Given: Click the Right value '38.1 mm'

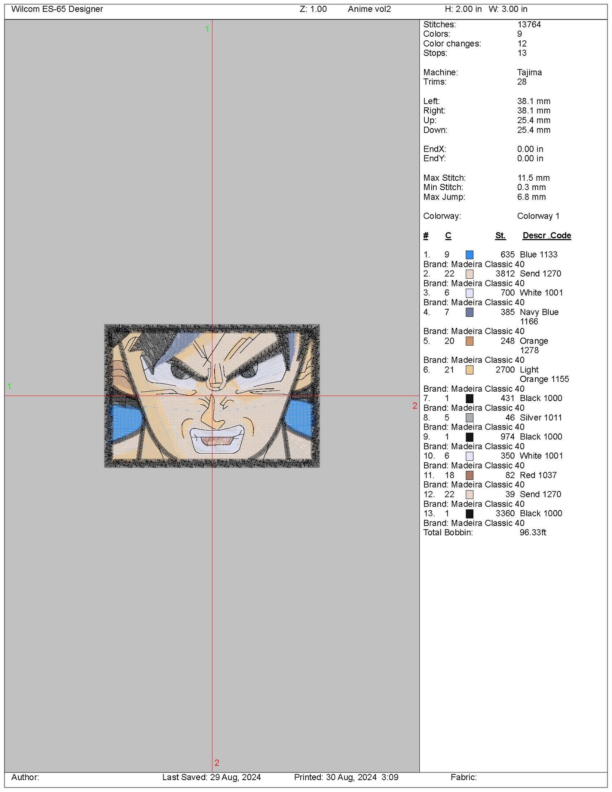Looking at the screenshot, I should (x=534, y=111).
